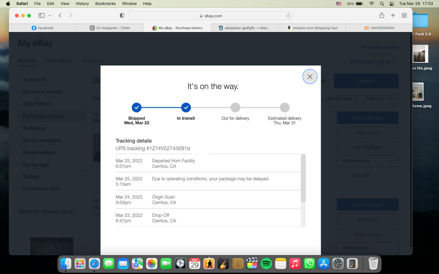Image resolution: width=439 pixels, height=274 pixels.
Task: Switch to the Facebook tab
Action: click(42, 28)
